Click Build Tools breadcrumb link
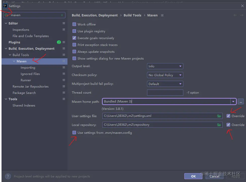This screenshot has height=182, width=246. click(x=132, y=15)
